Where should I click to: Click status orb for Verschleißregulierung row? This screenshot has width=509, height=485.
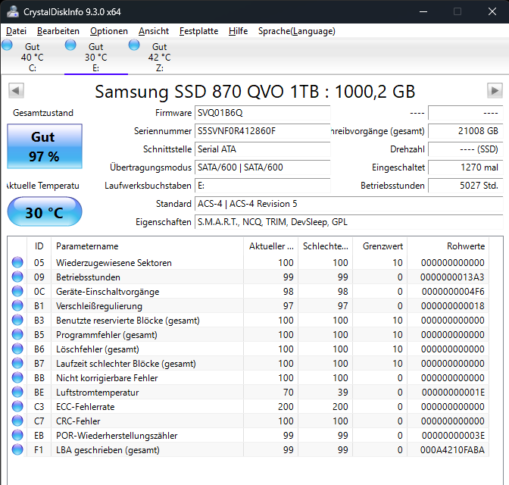click(17, 305)
